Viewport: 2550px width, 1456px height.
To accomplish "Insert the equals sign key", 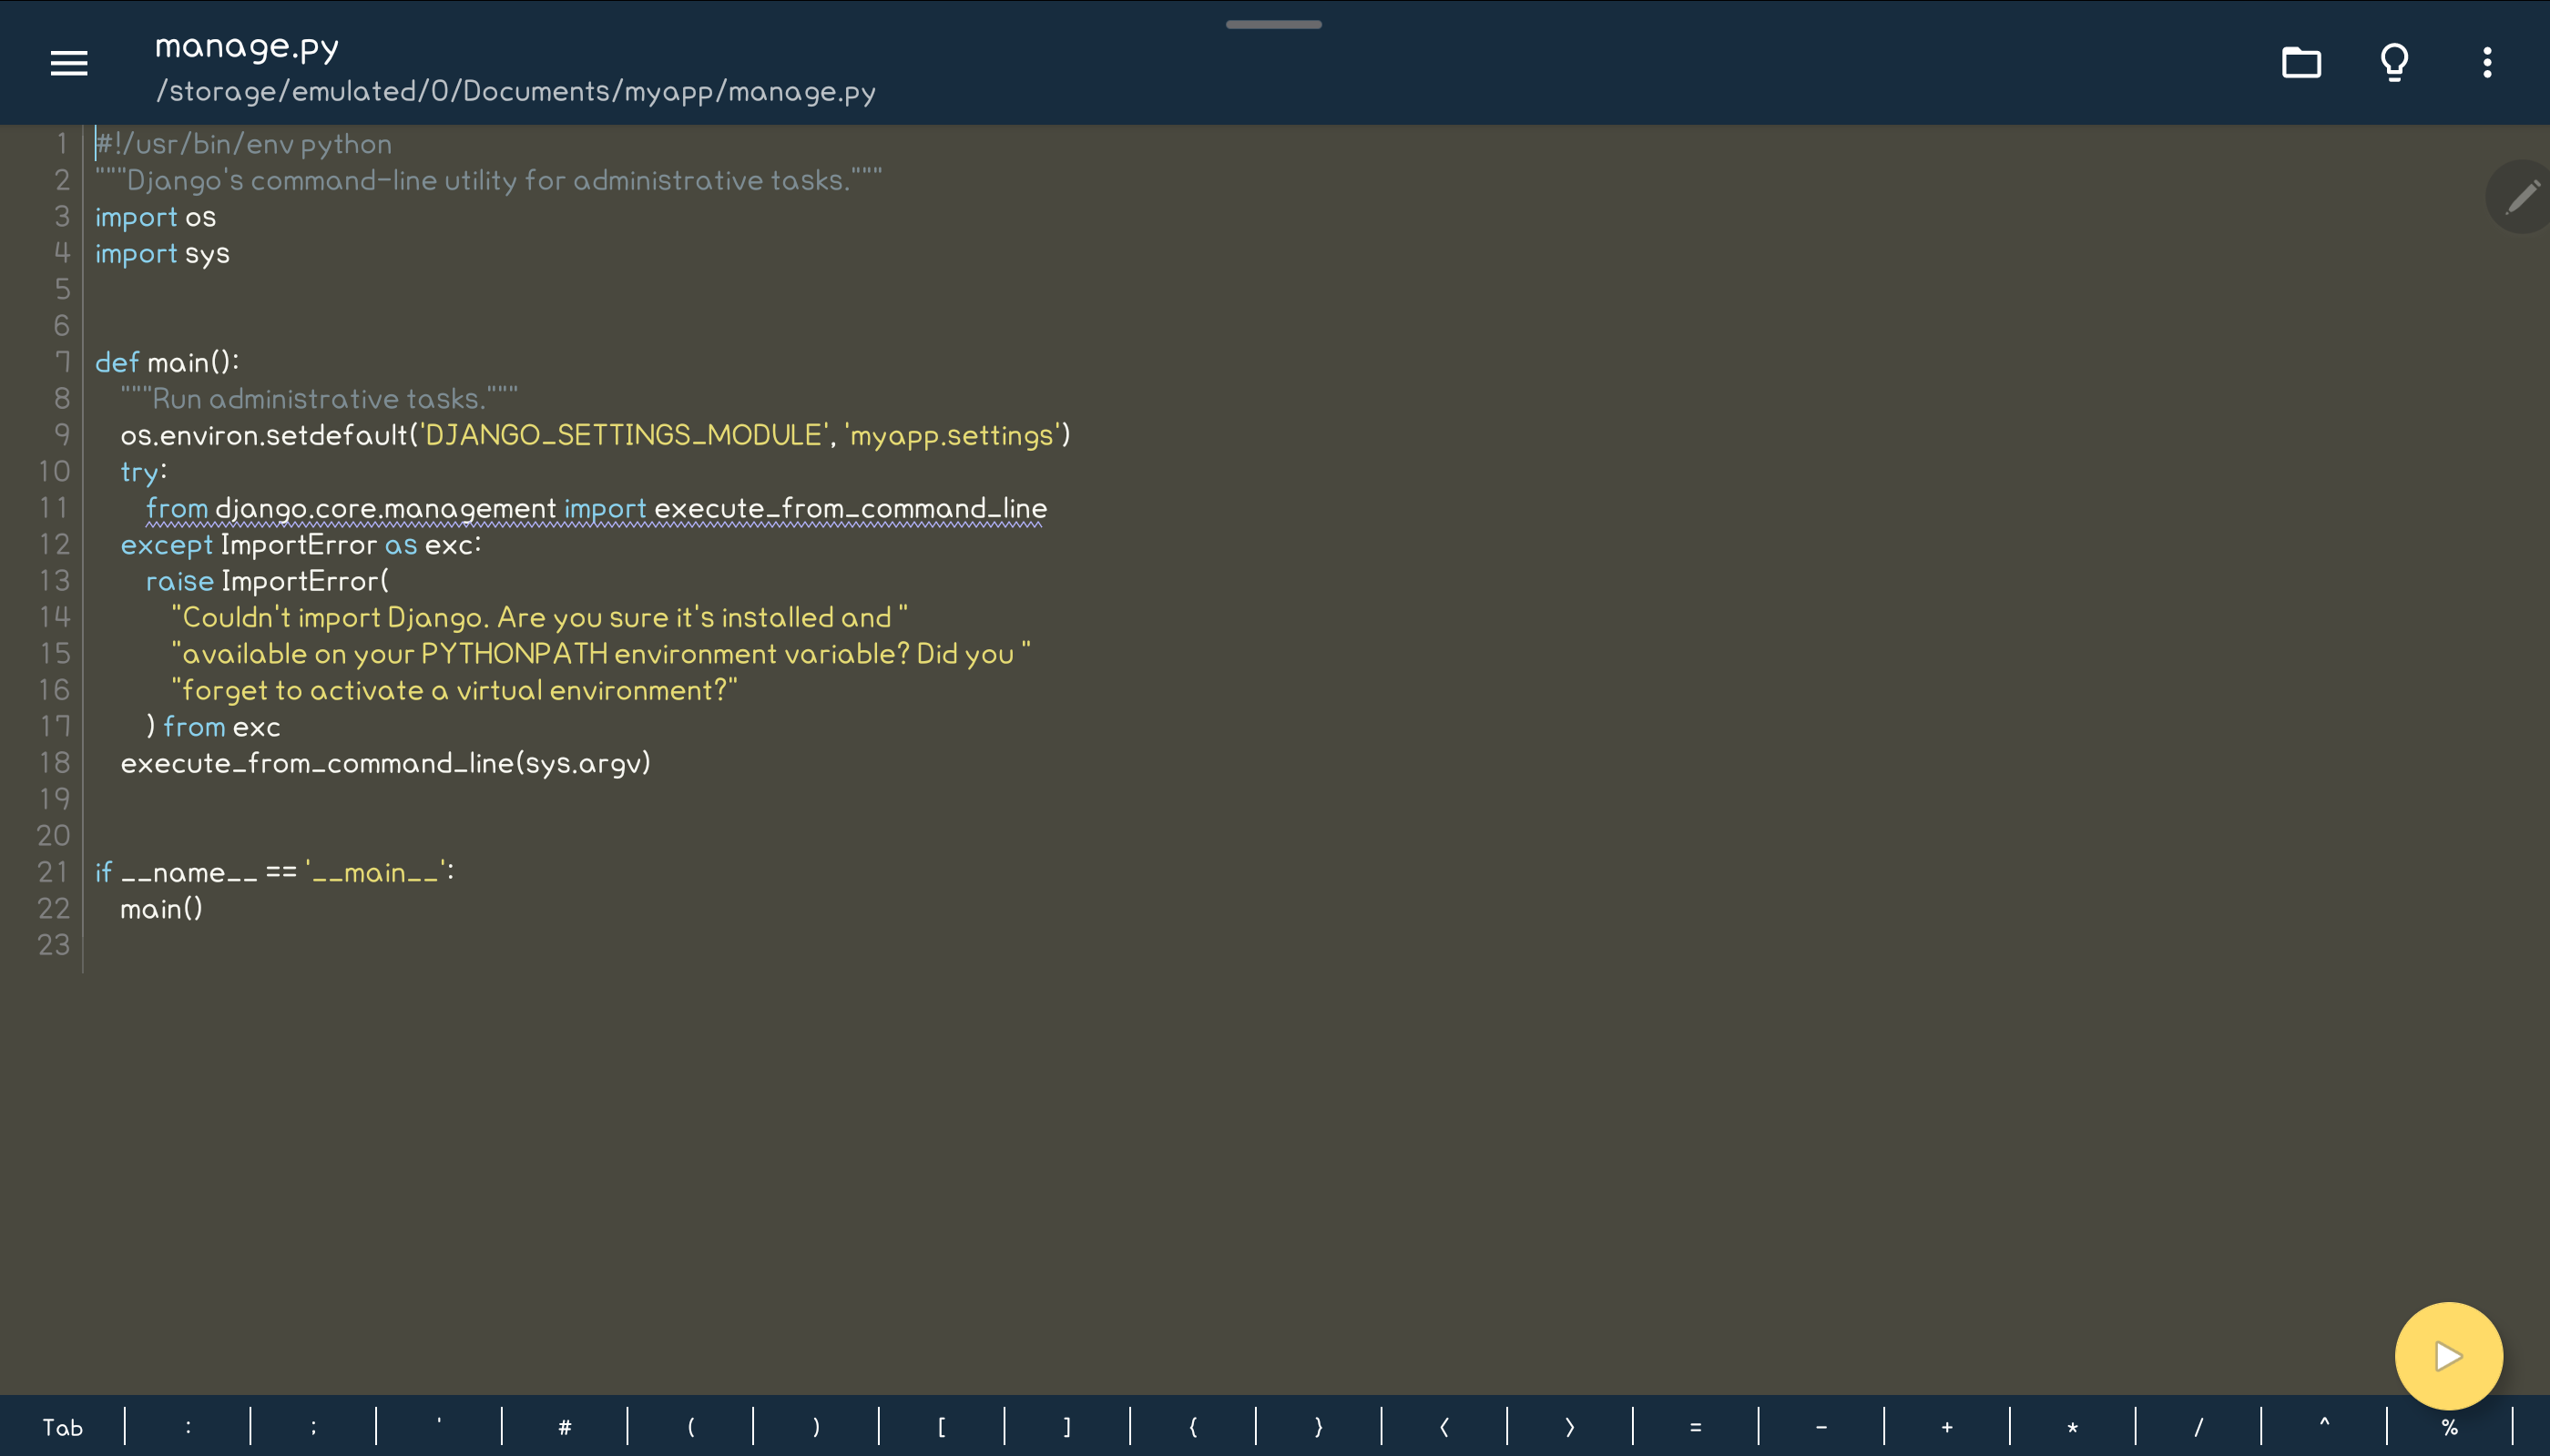I will click(x=1695, y=1427).
